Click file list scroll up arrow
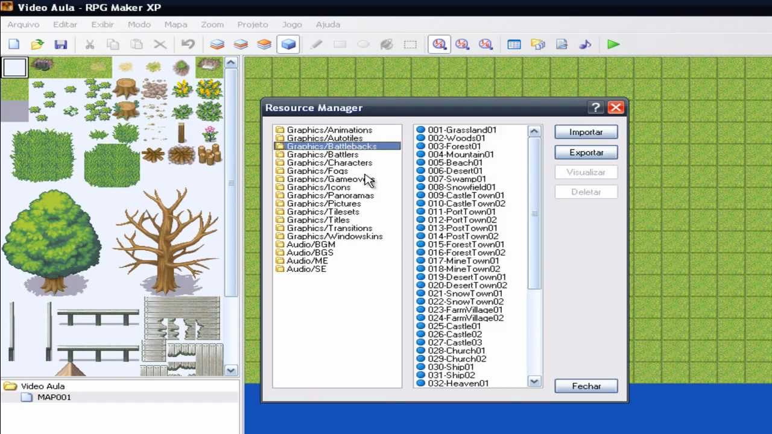The width and height of the screenshot is (772, 434). [x=534, y=131]
